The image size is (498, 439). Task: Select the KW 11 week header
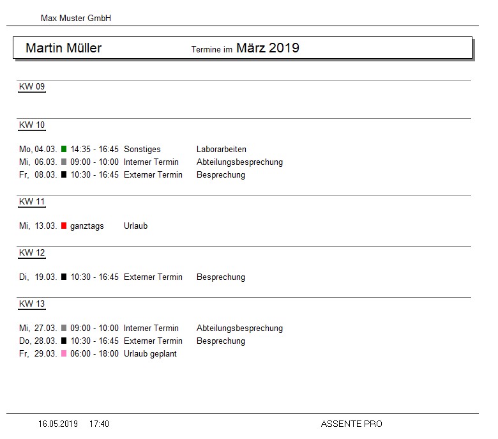tap(32, 201)
